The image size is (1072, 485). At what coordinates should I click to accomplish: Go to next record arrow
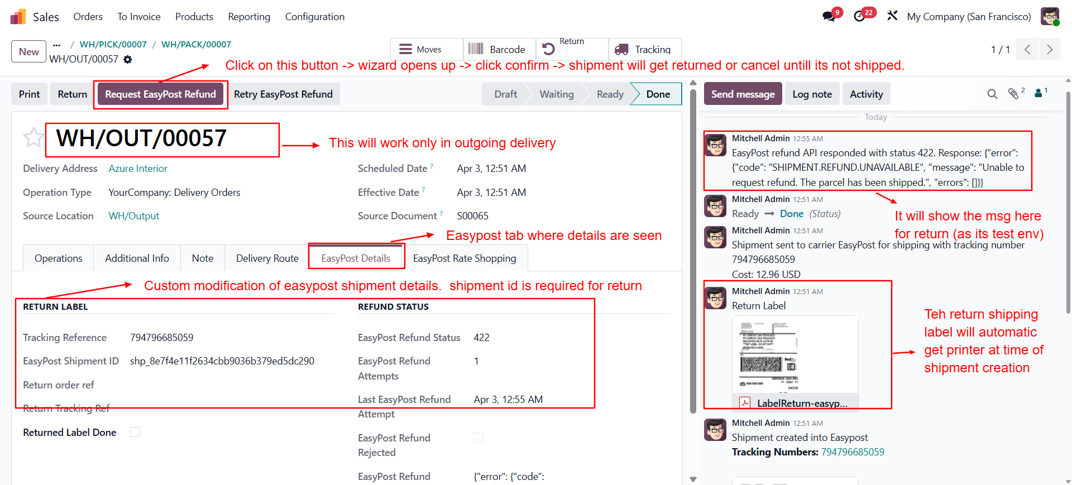pos(1050,49)
